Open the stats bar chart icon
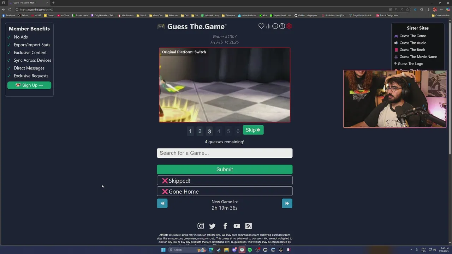The height and width of the screenshot is (254, 452). point(268,26)
